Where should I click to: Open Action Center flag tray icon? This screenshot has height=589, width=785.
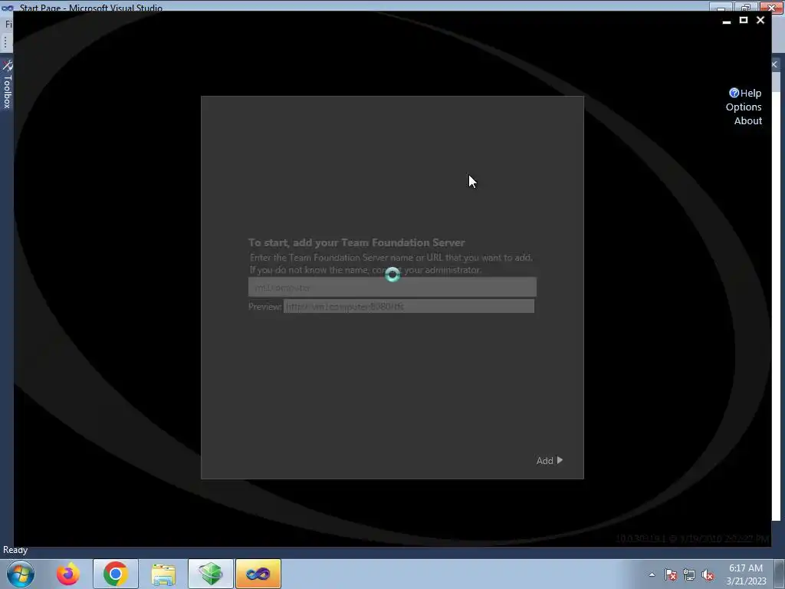click(671, 574)
